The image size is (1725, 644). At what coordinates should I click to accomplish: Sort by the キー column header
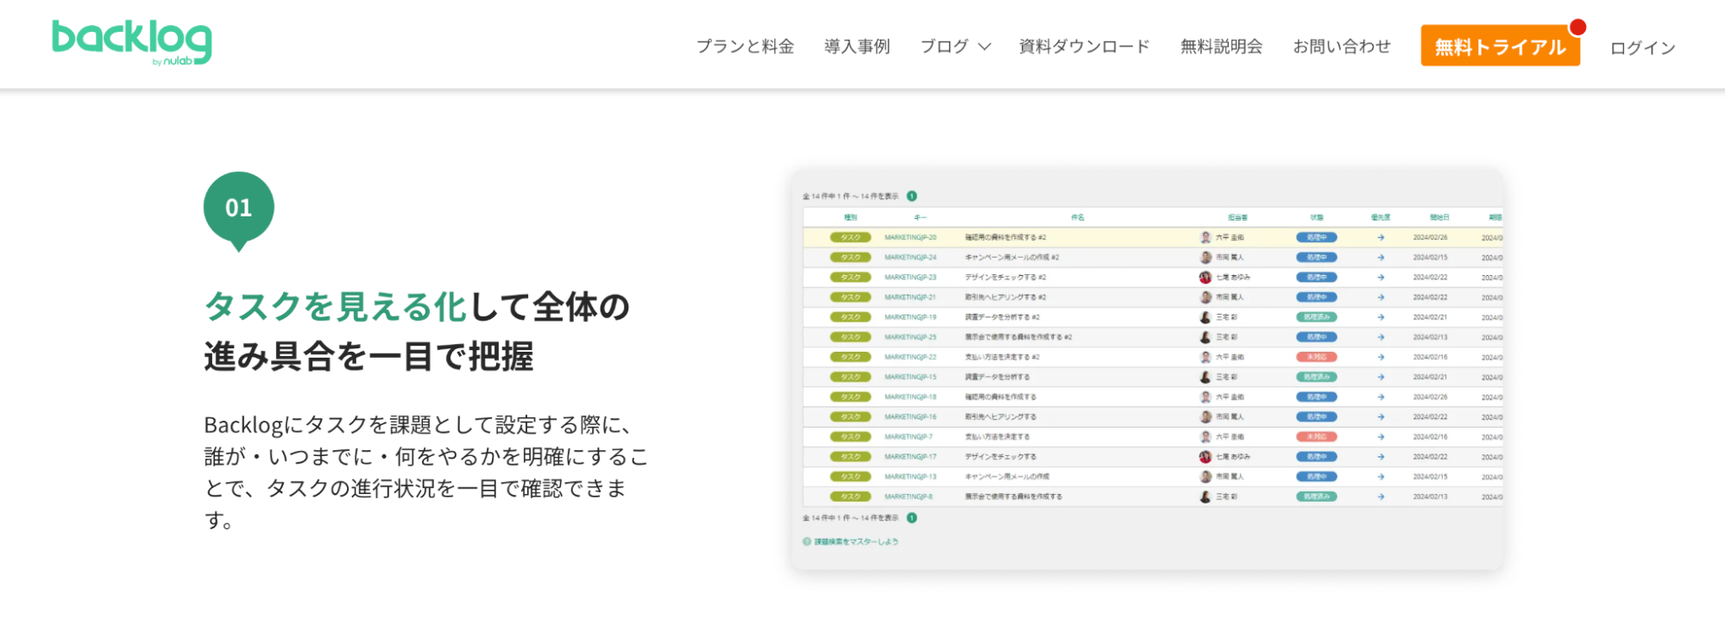[920, 218]
